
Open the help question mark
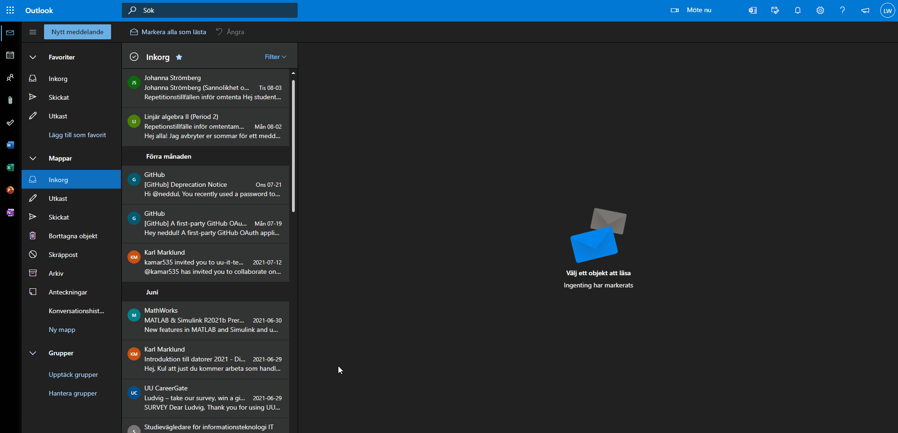click(843, 10)
